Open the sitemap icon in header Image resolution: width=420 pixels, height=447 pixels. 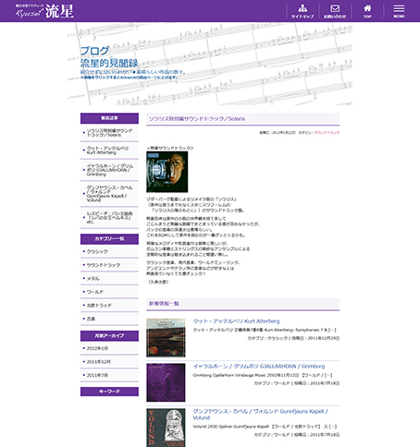tap(303, 11)
